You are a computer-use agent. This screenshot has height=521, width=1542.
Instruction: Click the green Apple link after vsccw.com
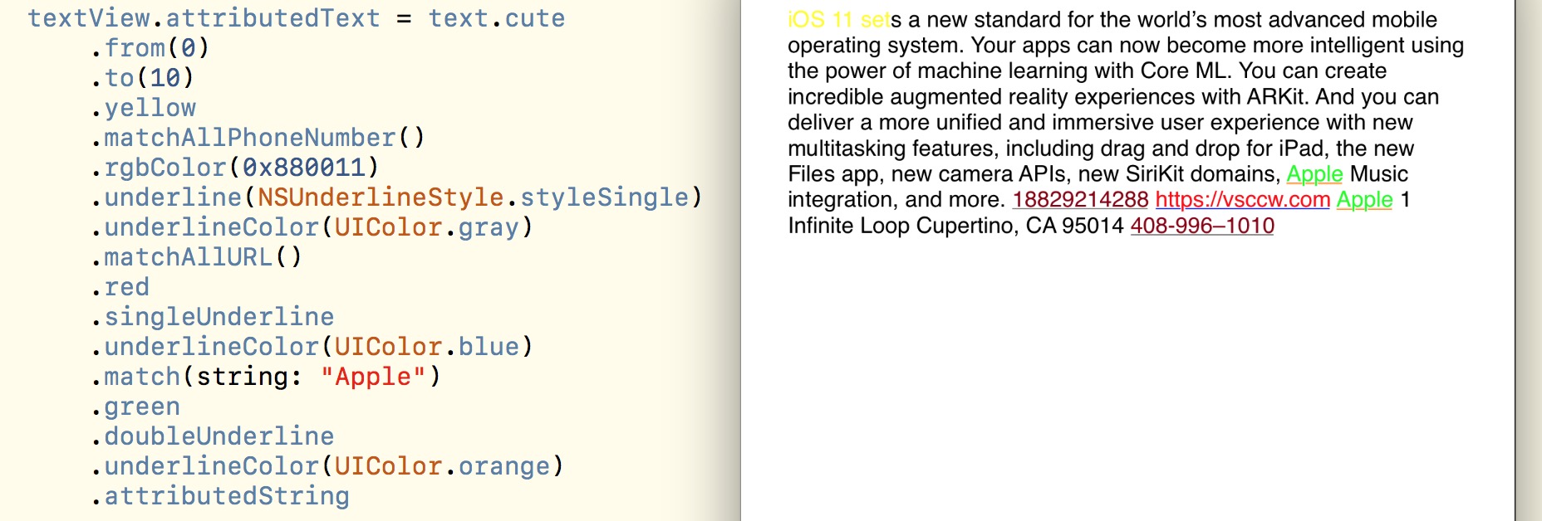pos(1364,200)
